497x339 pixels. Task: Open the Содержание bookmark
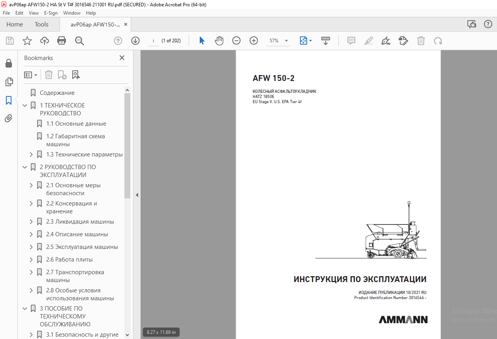pos(57,93)
